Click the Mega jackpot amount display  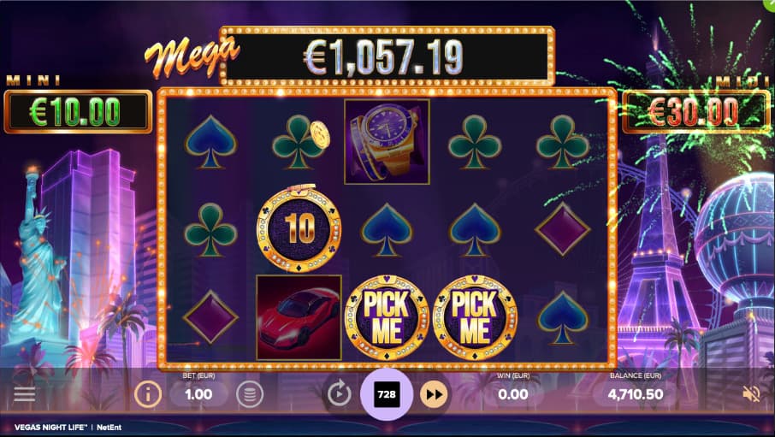387,56
